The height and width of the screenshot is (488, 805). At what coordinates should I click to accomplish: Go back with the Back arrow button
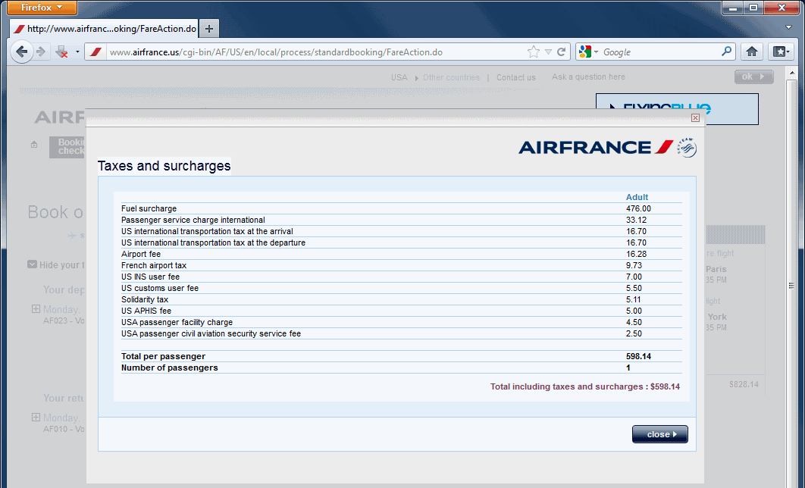(x=21, y=52)
